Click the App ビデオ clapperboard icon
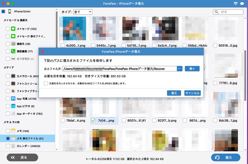248x164 pixels. click(x=13, y=106)
